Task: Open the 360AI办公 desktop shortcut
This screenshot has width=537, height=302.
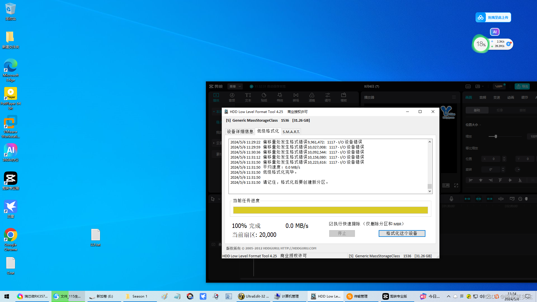Action: [11, 151]
